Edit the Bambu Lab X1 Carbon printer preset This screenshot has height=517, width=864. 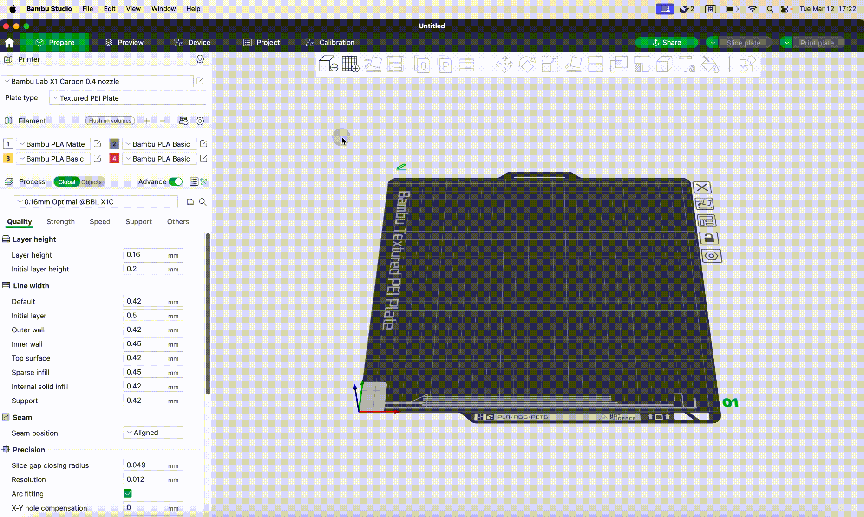[x=200, y=81]
